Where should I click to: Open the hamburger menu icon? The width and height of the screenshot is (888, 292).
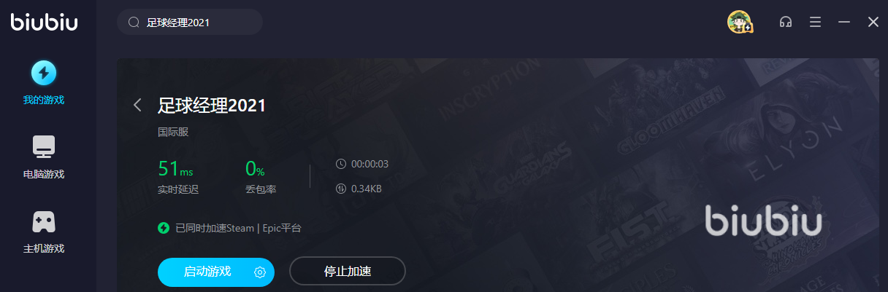pos(816,23)
